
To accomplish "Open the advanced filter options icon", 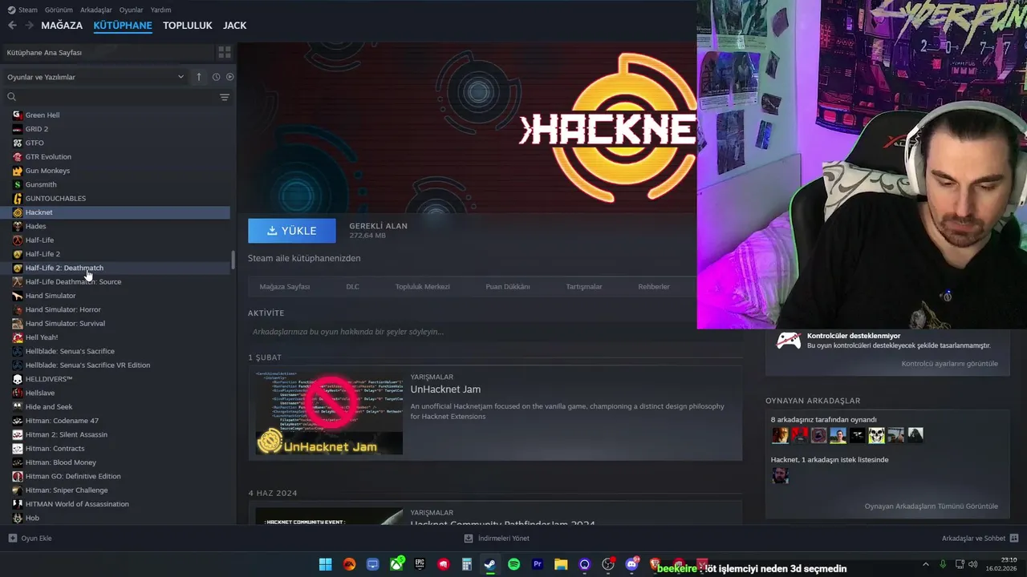I will [x=225, y=97].
